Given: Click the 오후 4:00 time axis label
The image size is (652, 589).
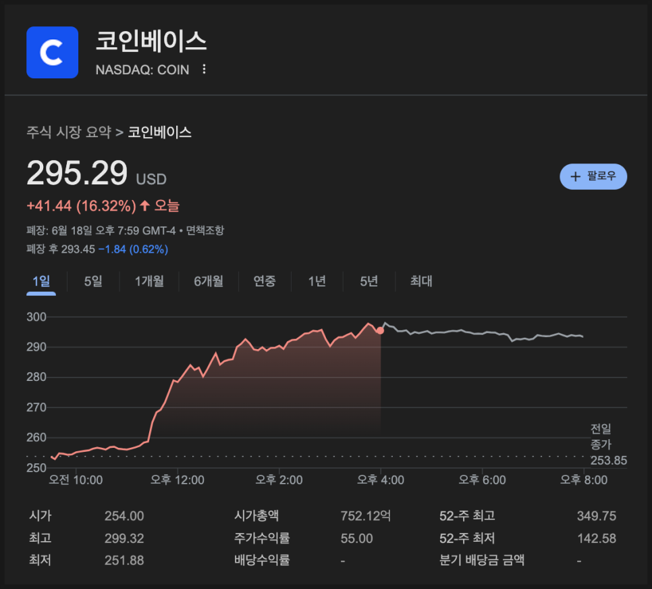Looking at the screenshot, I should 381,480.
